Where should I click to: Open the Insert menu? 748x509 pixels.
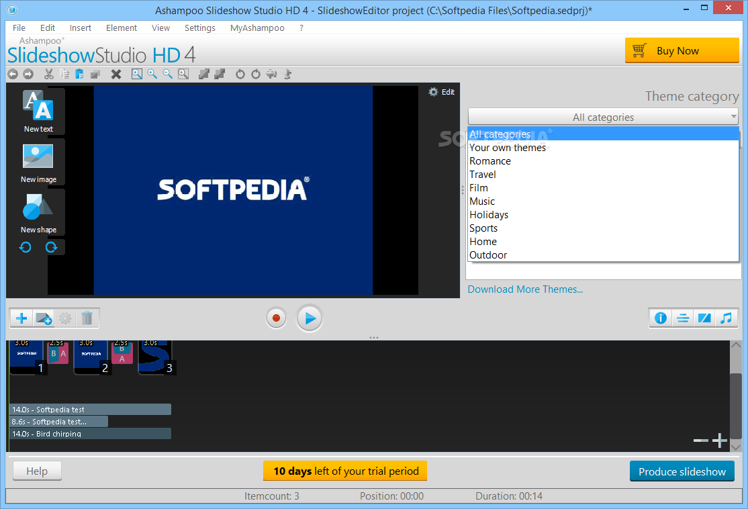pos(80,28)
